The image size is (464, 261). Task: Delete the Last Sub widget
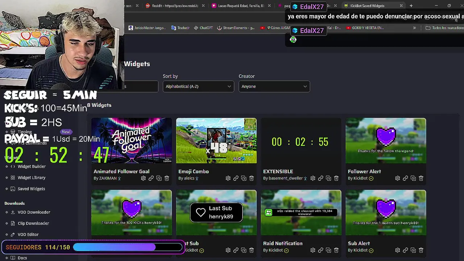tap(252, 250)
